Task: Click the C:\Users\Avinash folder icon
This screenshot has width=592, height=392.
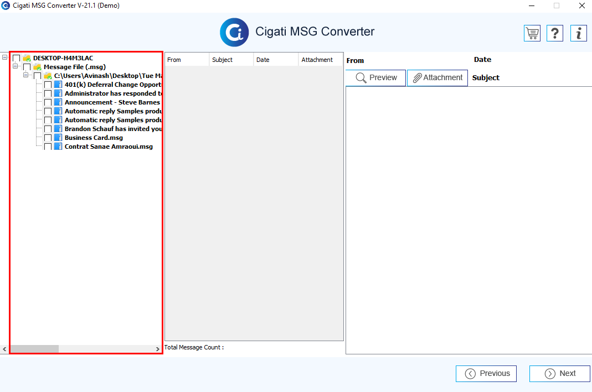Action: point(48,76)
